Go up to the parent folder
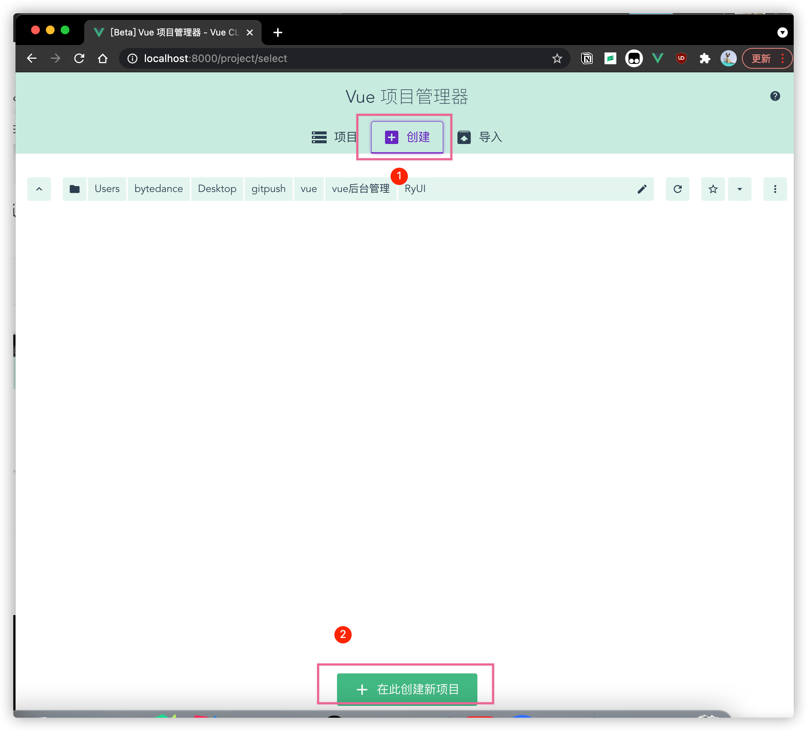The image size is (807, 731). (x=39, y=189)
